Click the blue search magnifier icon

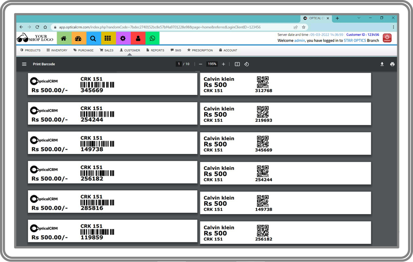pos(93,39)
